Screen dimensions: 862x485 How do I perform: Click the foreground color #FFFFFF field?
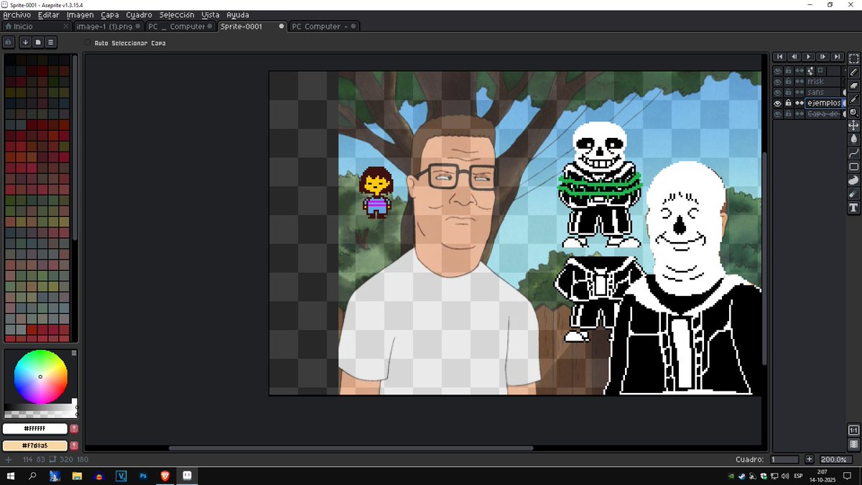pos(35,429)
